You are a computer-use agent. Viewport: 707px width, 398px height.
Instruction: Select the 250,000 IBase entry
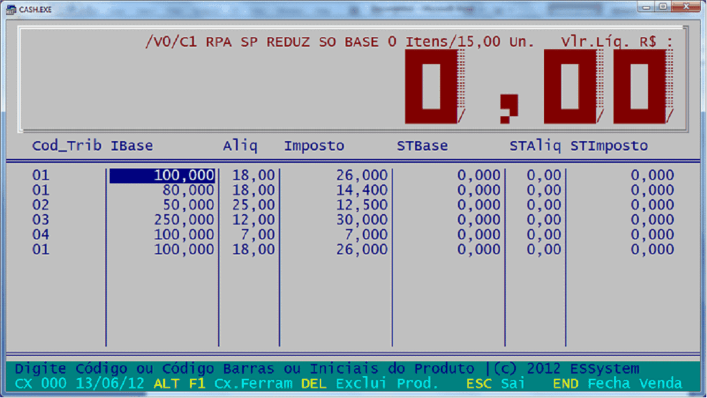(184, 220)
